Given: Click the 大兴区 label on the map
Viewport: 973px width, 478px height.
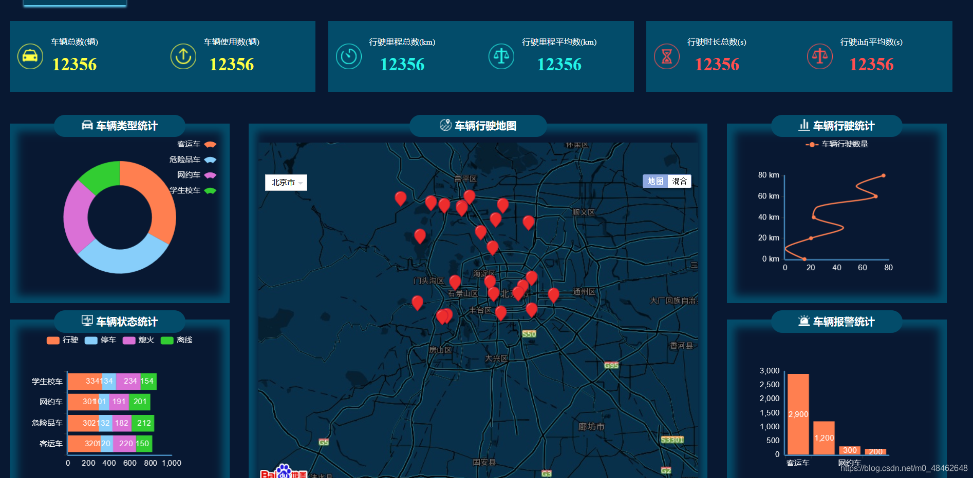Looking at the screenshot, I should [496, 358].
